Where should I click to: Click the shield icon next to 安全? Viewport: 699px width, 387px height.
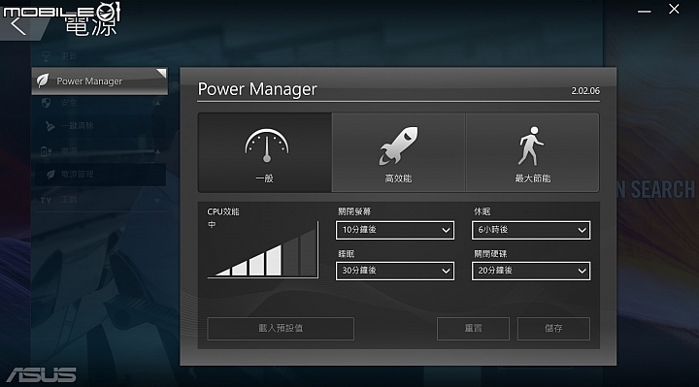[46, 104]
